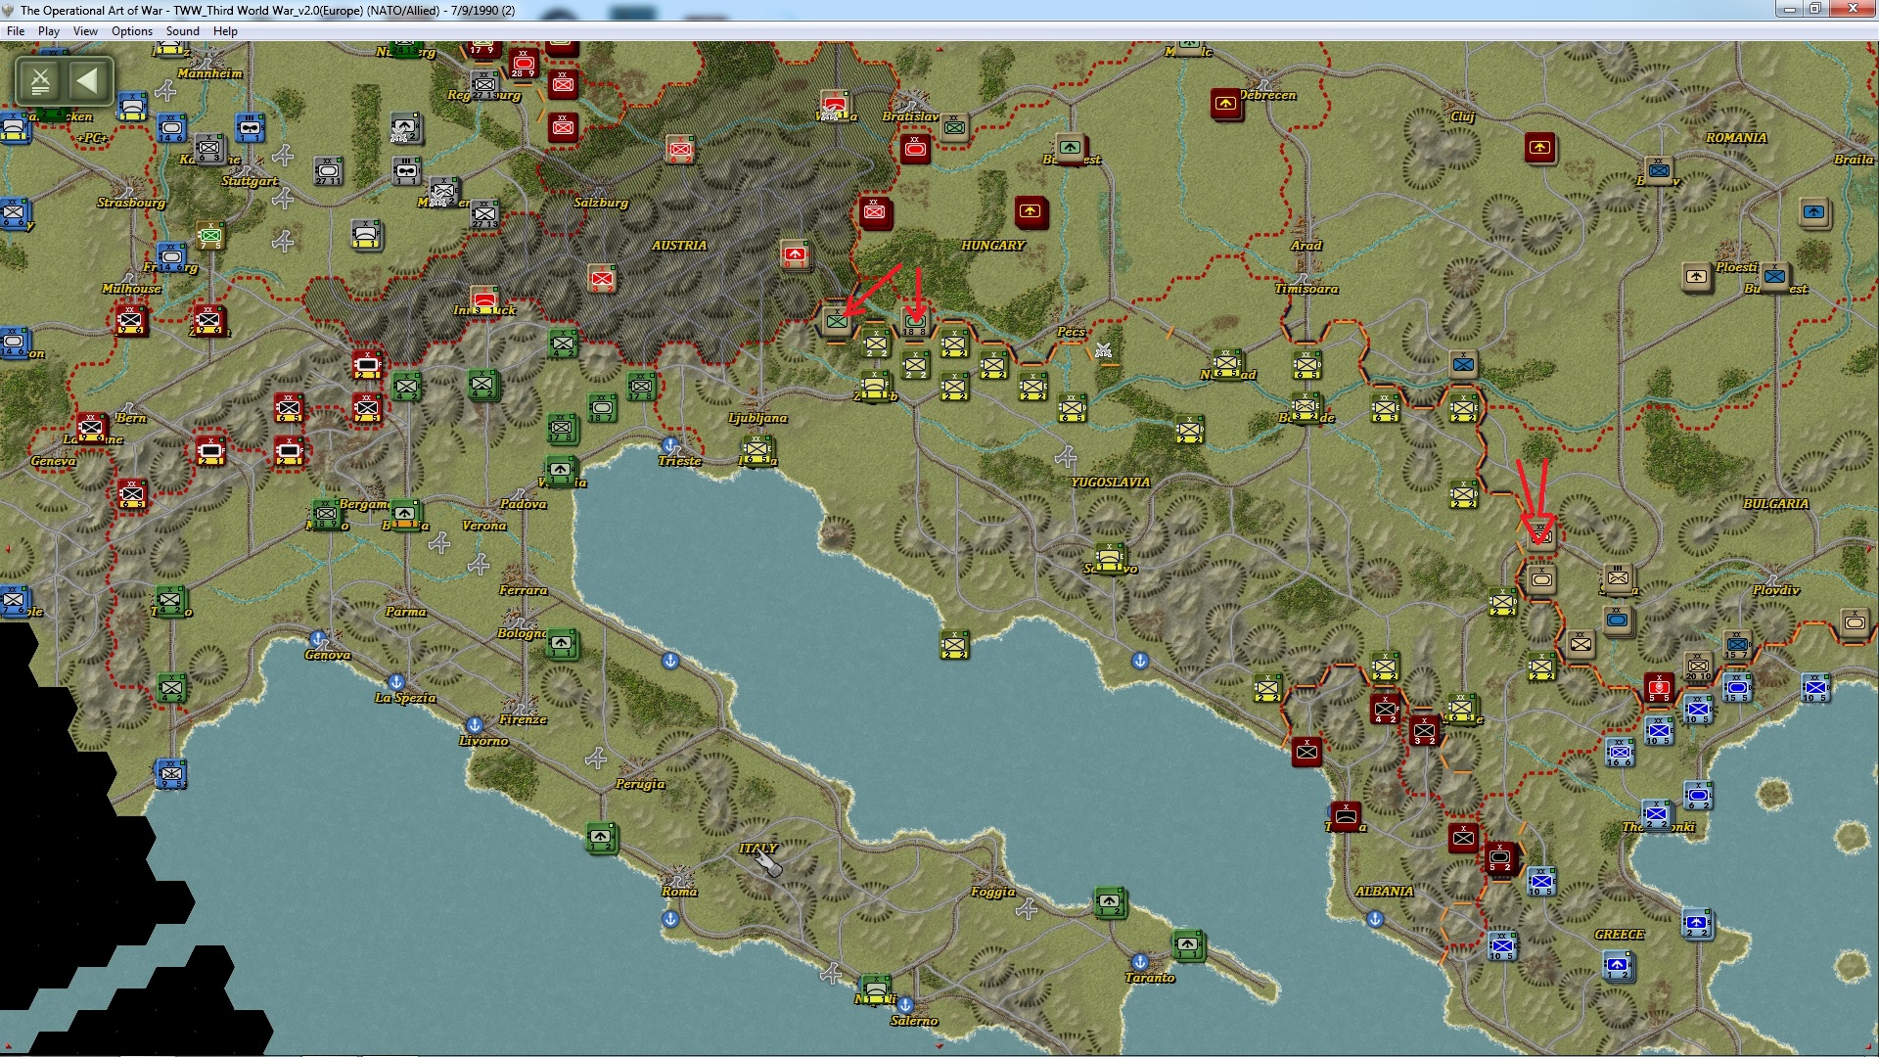Image resolution: width=1879 pixels, height=1057 pixels.
Task: Click the Salzburg city label
Action: (x=601, y=203)
